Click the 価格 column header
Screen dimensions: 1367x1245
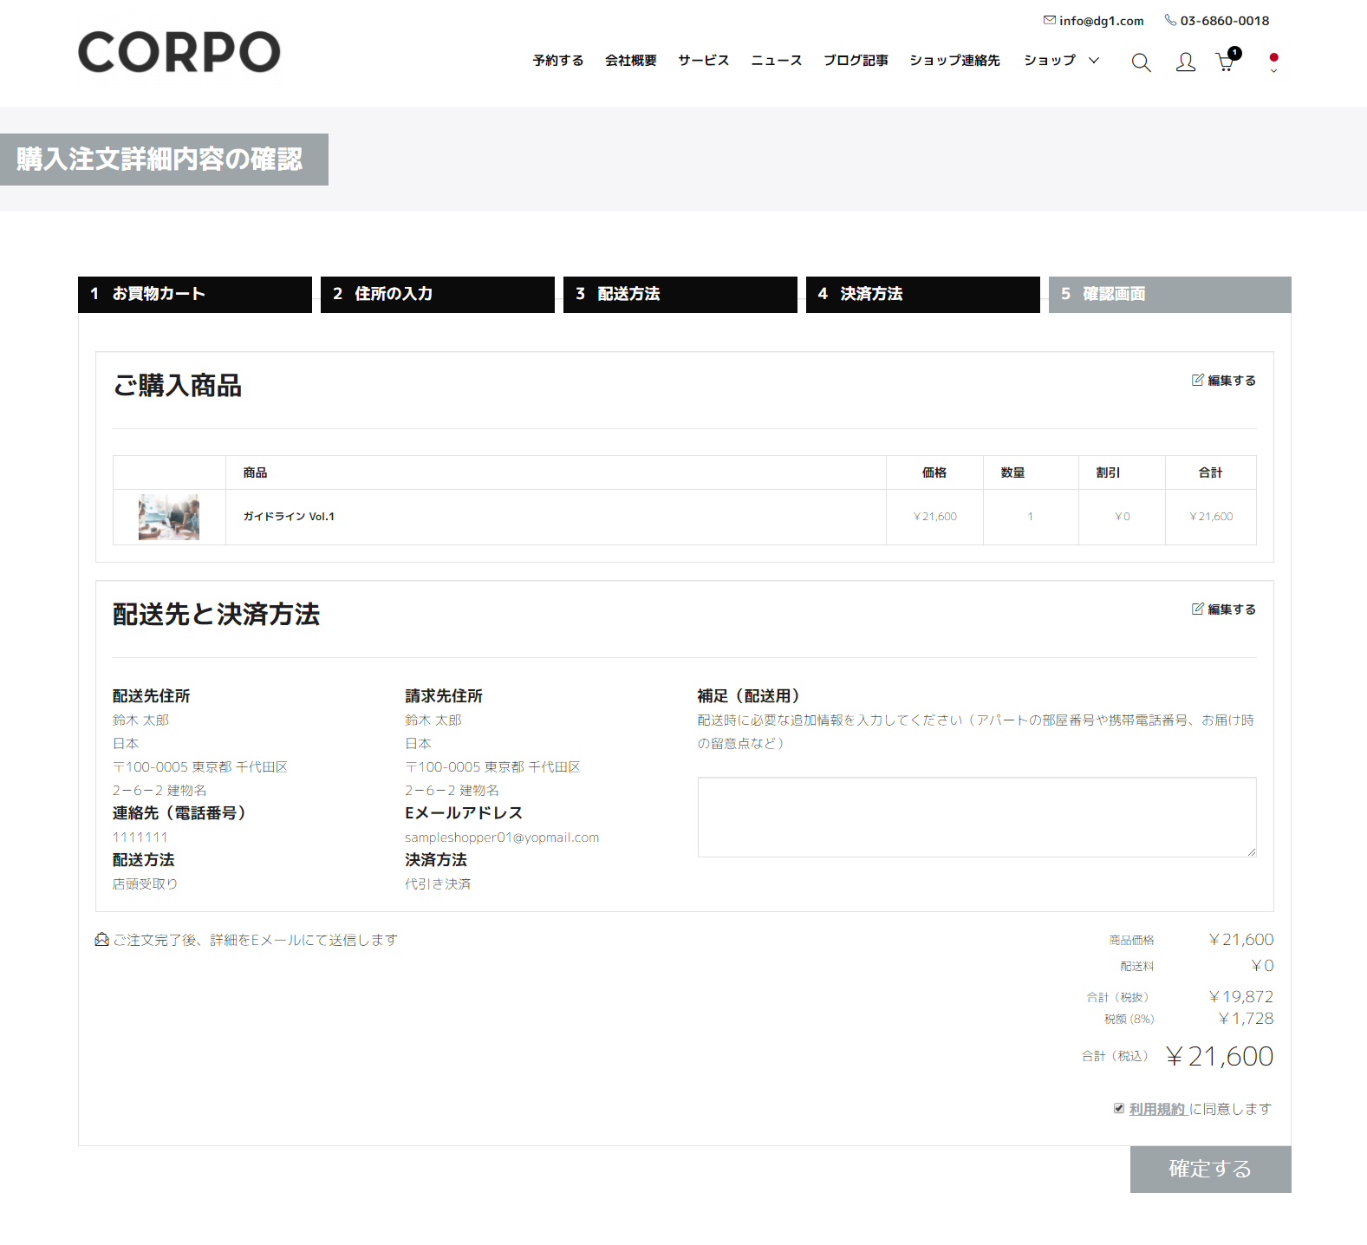[x=934, y=473]
